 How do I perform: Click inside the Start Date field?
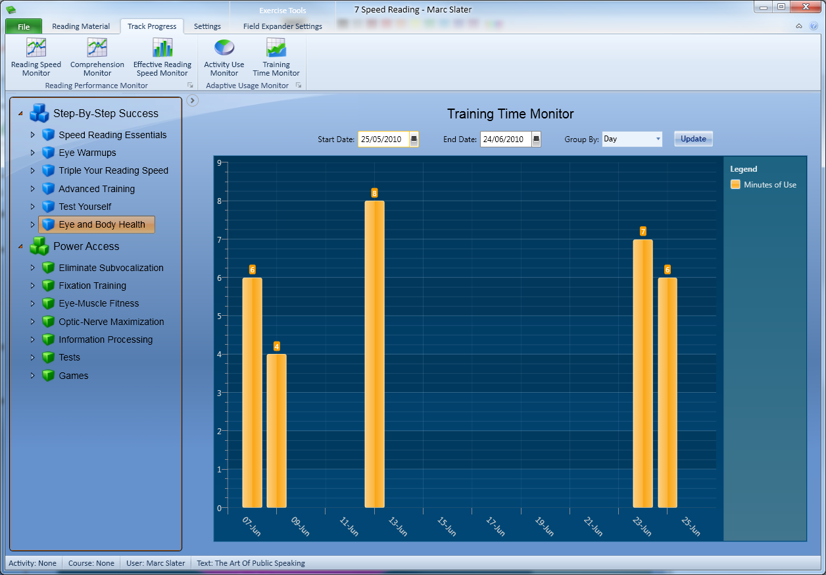[383, 139]
